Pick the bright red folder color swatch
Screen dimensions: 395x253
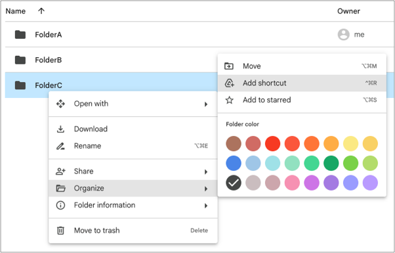[x=272, y=143]
